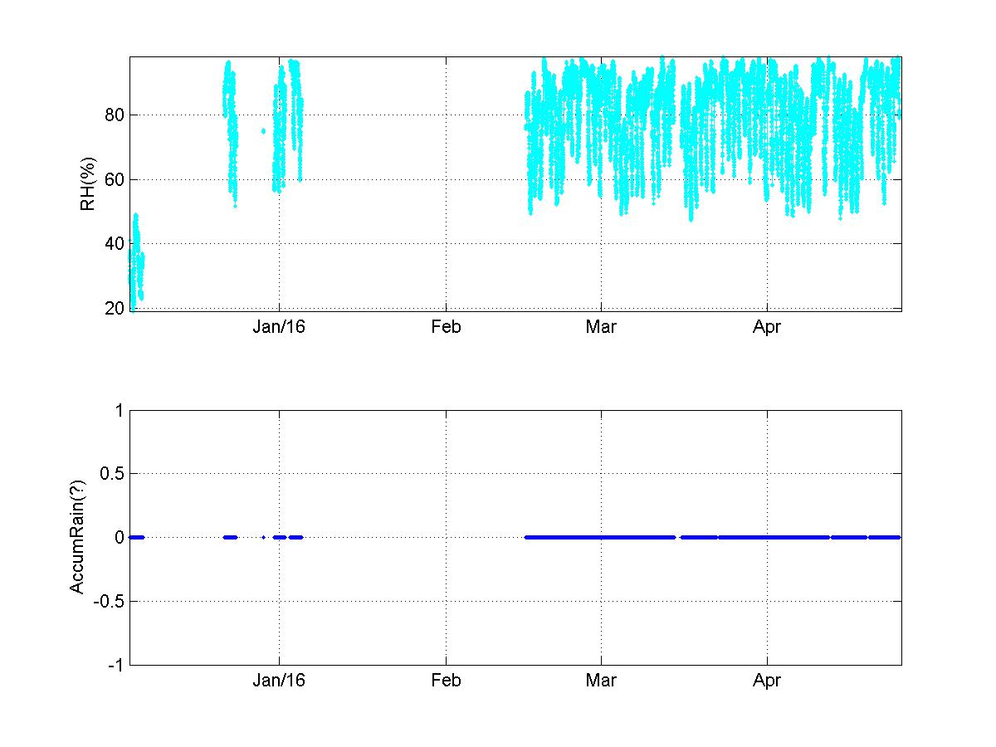This screenshot has width=996, height=747.
Task: Click the 20 tick on the RH axis
Action: (115, 308)
